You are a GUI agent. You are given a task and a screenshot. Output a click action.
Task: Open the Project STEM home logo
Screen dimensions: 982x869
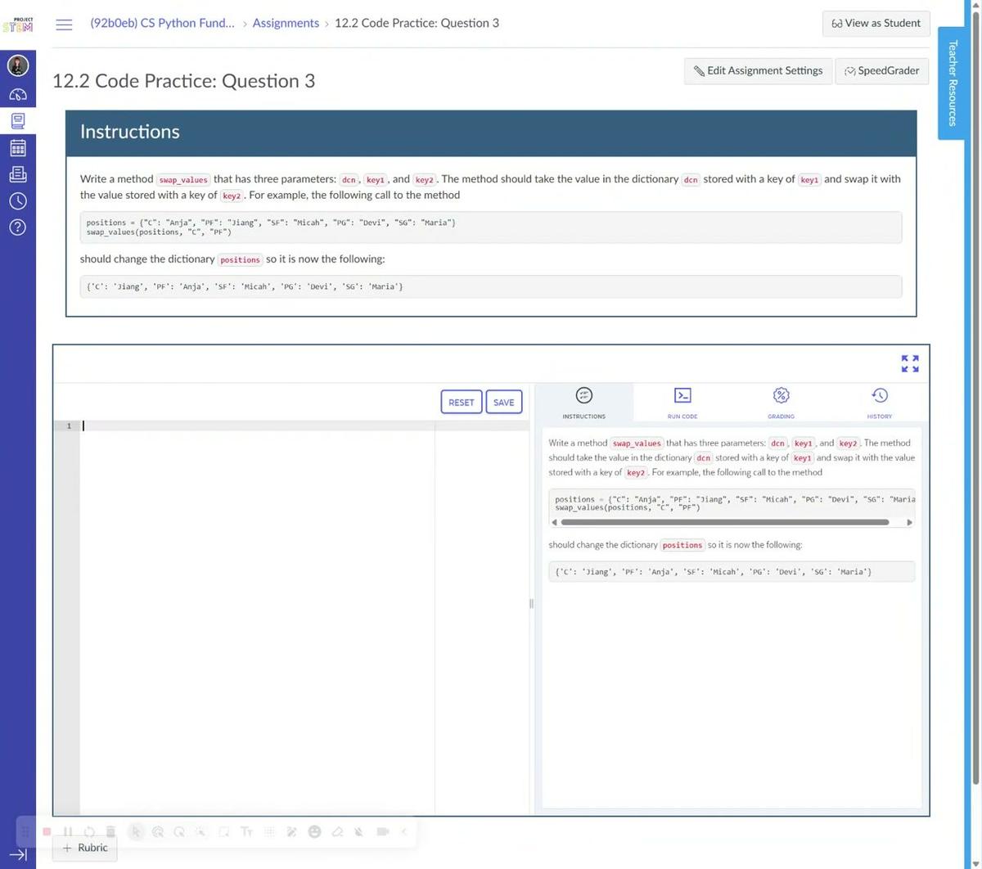pyautogui.click(x=17, y=25)
